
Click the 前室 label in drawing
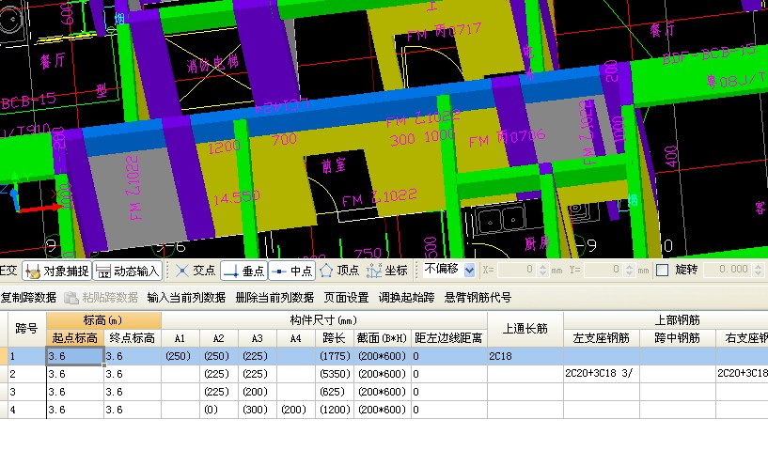click(x=334, y=166)
